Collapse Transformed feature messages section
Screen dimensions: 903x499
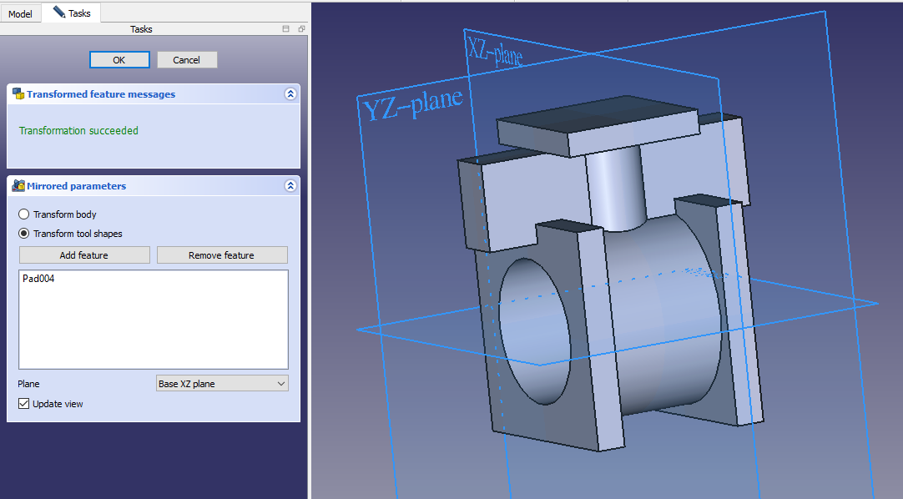point(290,93)
